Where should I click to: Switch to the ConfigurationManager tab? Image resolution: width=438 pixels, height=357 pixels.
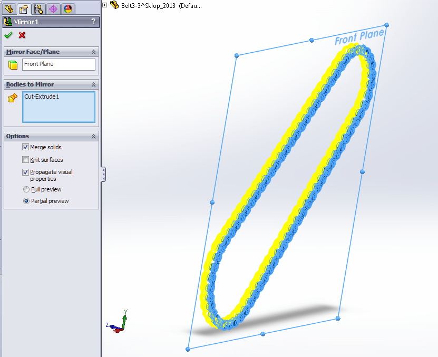pyautogui.click(x=38, y=9)
